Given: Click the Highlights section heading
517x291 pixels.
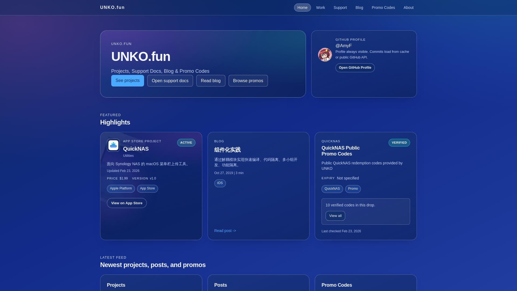Looking at the screenshot, I should [x=115, y=122].
